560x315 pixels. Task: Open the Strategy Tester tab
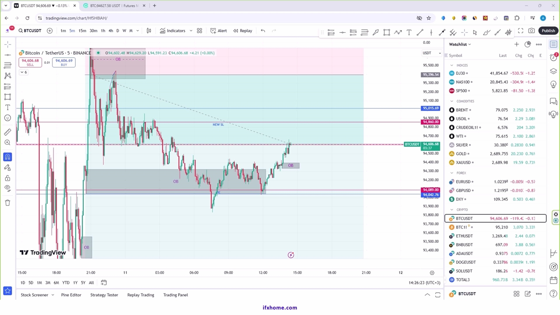click(x=104, y=295)
